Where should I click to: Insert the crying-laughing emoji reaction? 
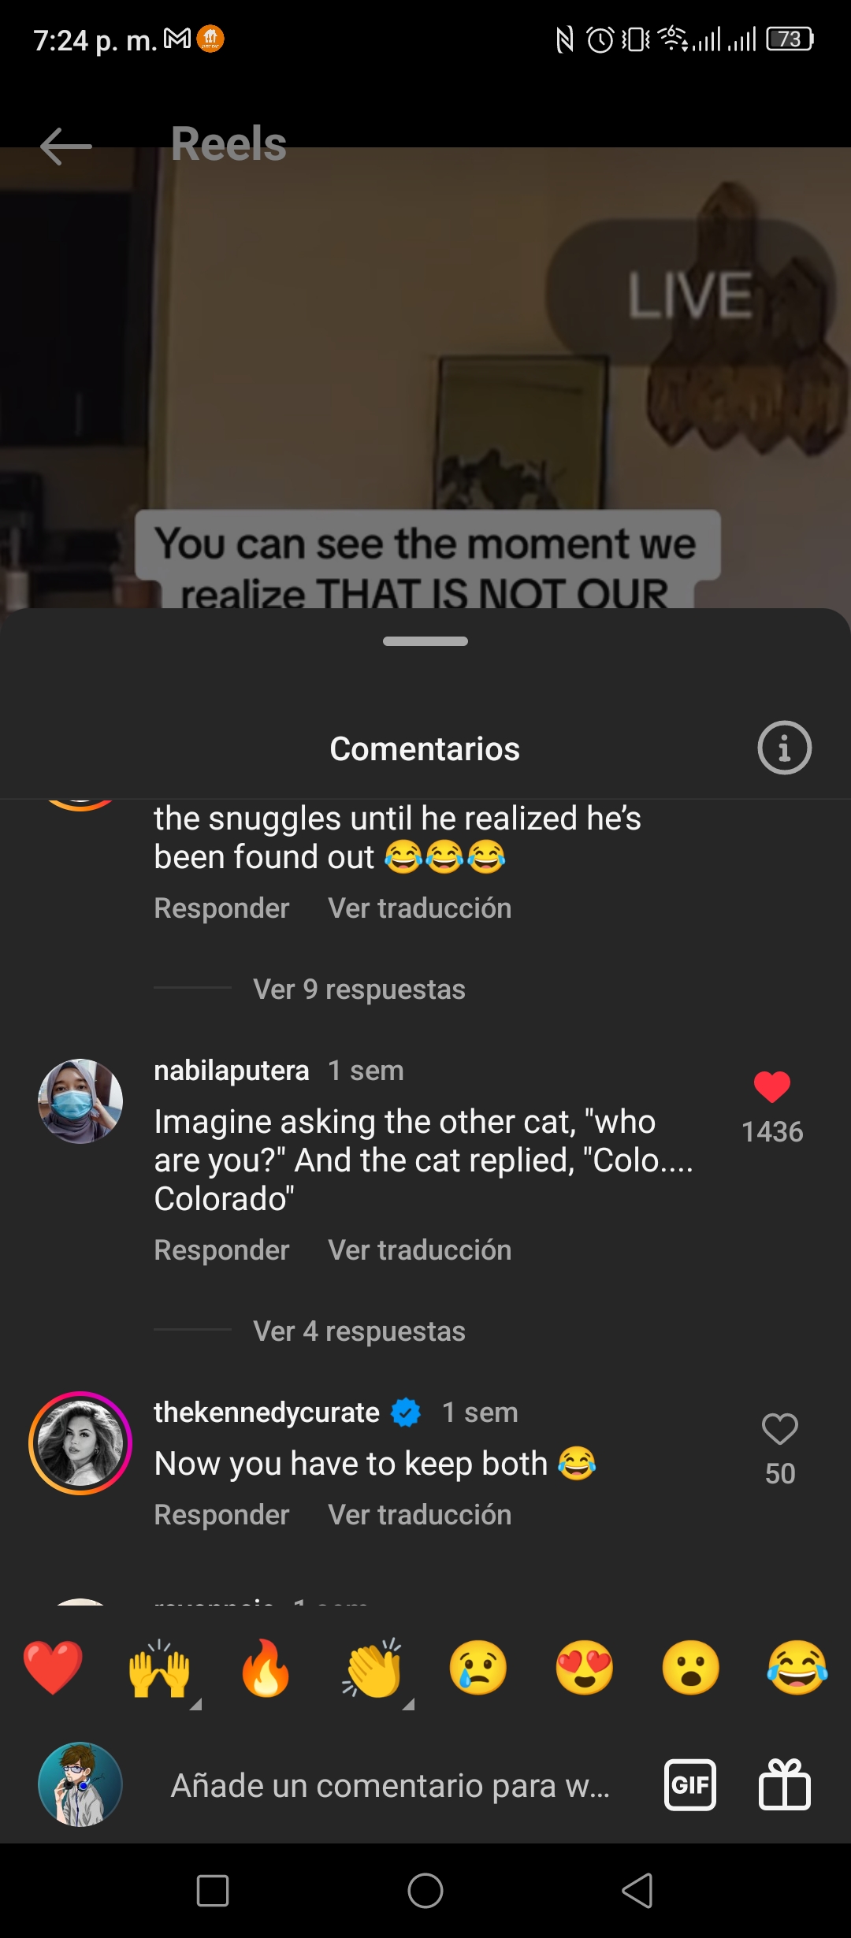797,1668
